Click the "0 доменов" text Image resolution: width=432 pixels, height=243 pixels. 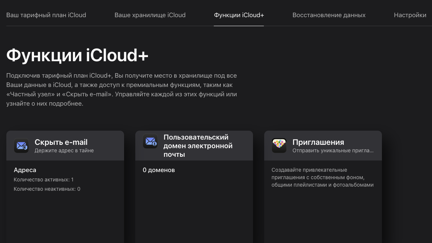click(x=159, y=170)
